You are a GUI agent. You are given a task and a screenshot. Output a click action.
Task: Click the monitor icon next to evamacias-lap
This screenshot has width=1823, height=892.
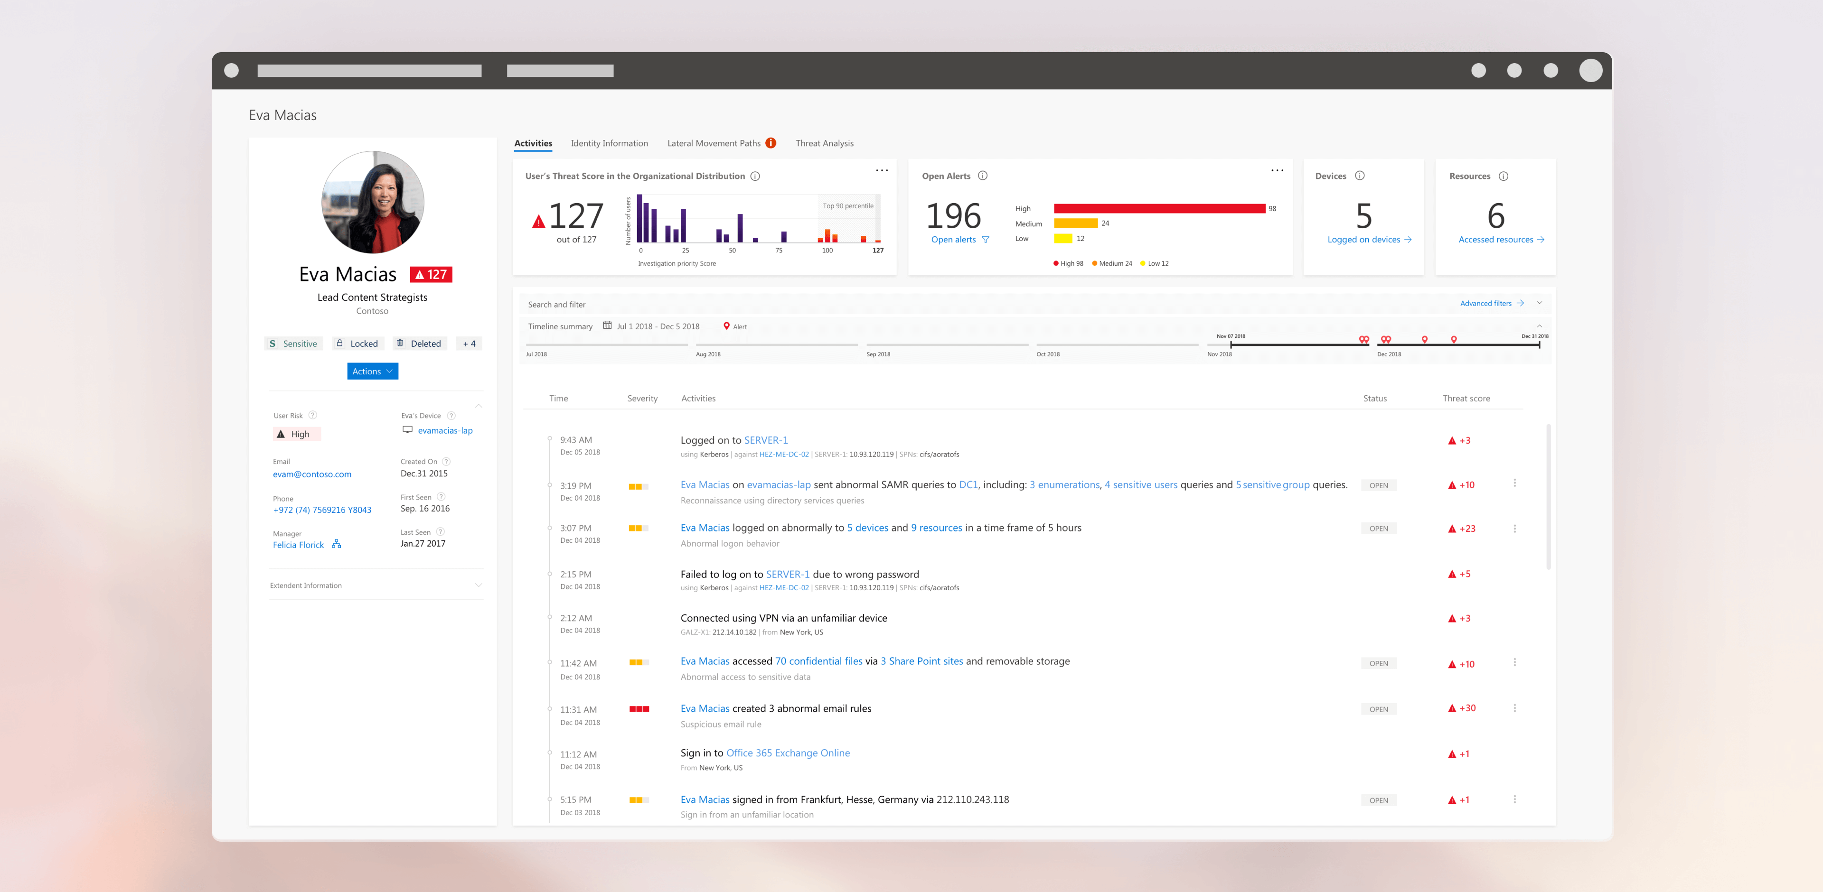click(x=407, y=429)
